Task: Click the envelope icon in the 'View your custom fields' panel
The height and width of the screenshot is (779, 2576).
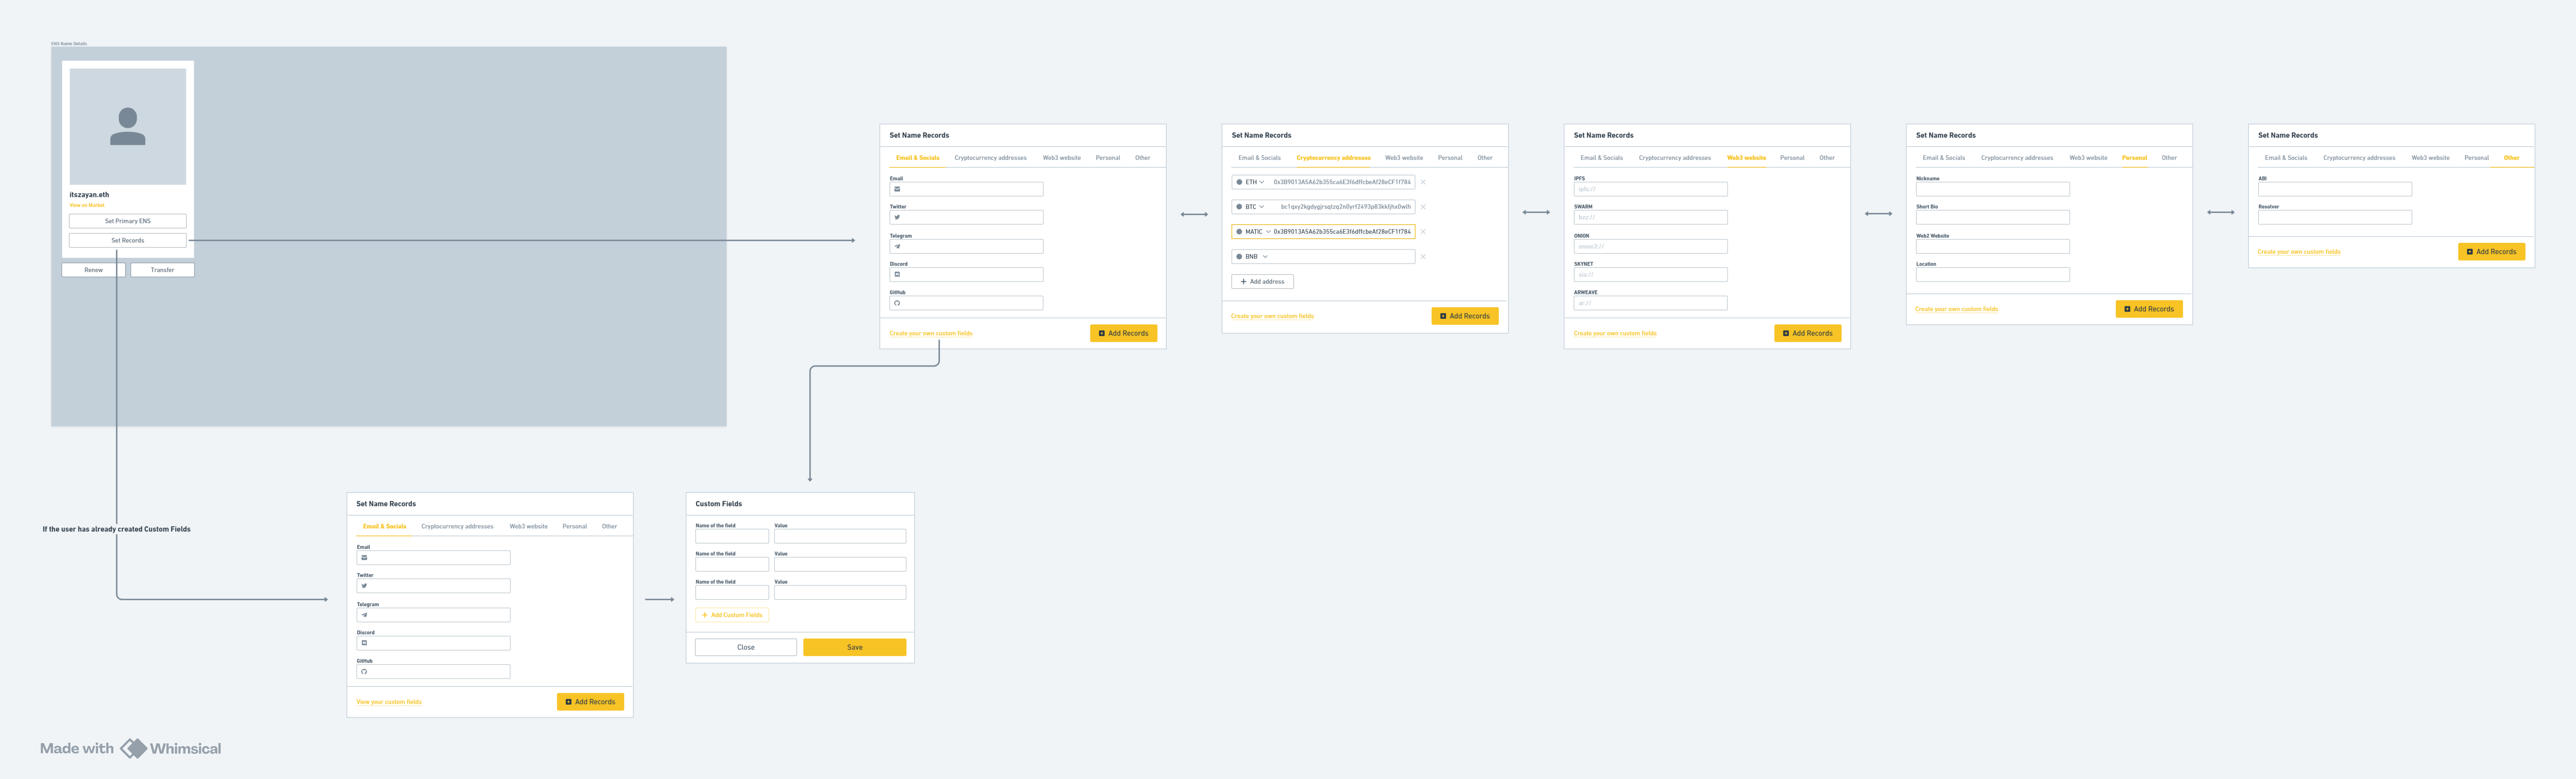Action: click(364, 557)
